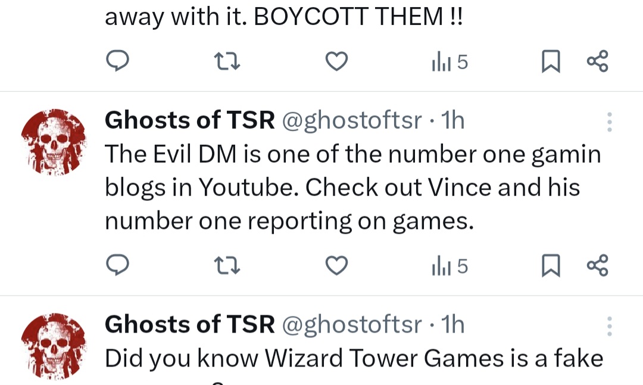Share the Evil DM tweet
The image size is (643, 385).
coord(598,265)
